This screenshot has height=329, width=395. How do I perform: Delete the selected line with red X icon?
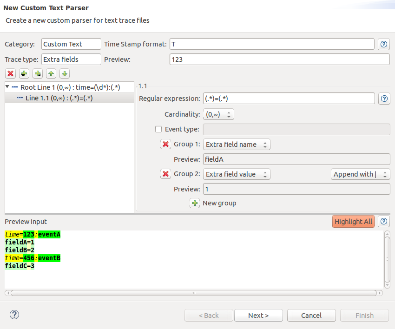tap(10, 73)
